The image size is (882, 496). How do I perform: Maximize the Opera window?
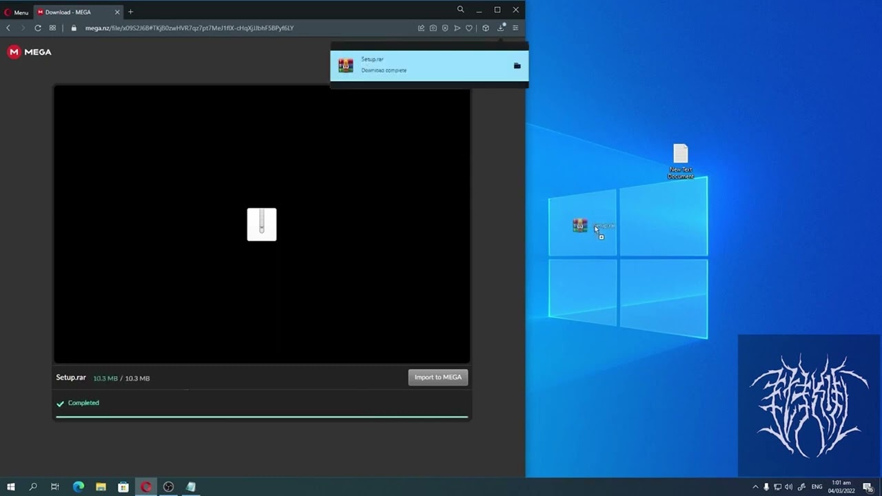(498, 10)
